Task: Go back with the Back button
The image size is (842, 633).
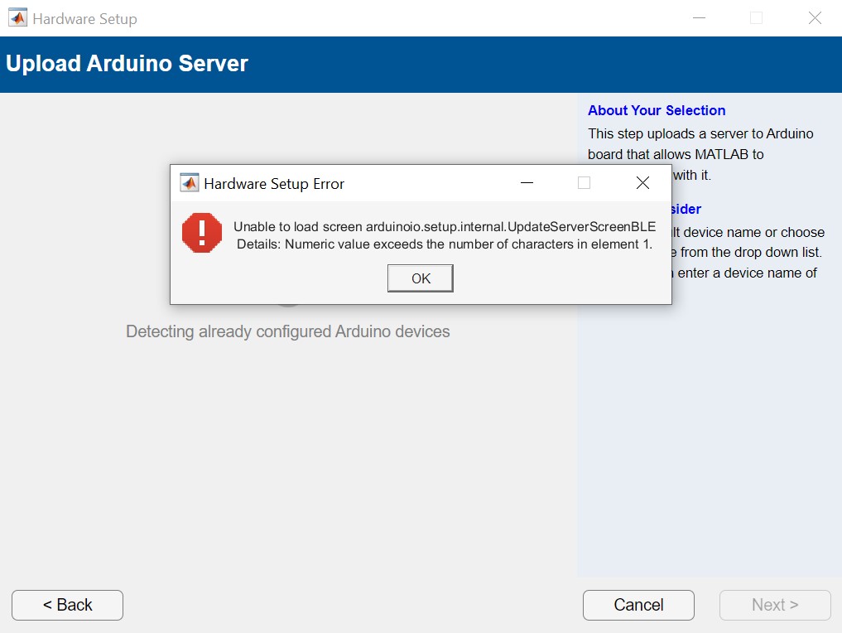Action: [68, 605]
